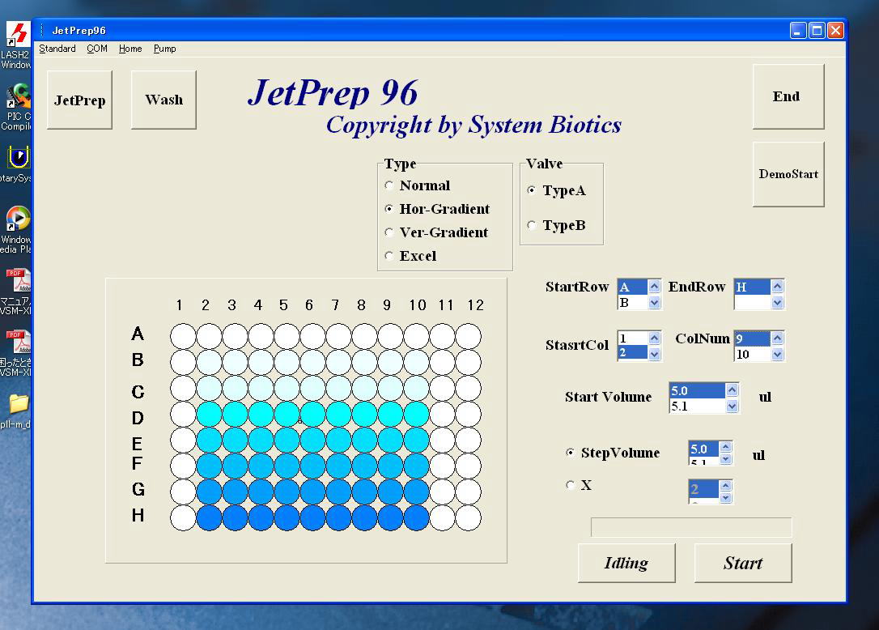Click well A12 on the plate
This screenshot has height=630, width=879.
tap(468, 337)
